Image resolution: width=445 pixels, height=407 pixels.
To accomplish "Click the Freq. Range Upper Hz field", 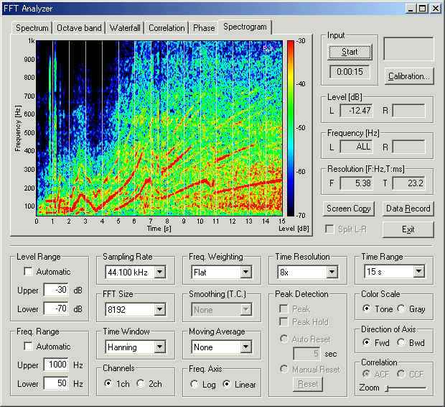I will (56, 365).
